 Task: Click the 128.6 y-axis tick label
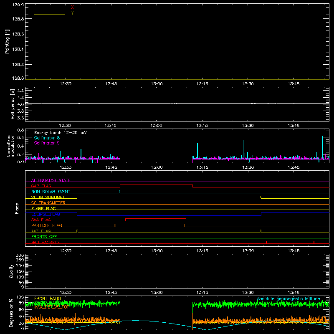click(18, 34)
